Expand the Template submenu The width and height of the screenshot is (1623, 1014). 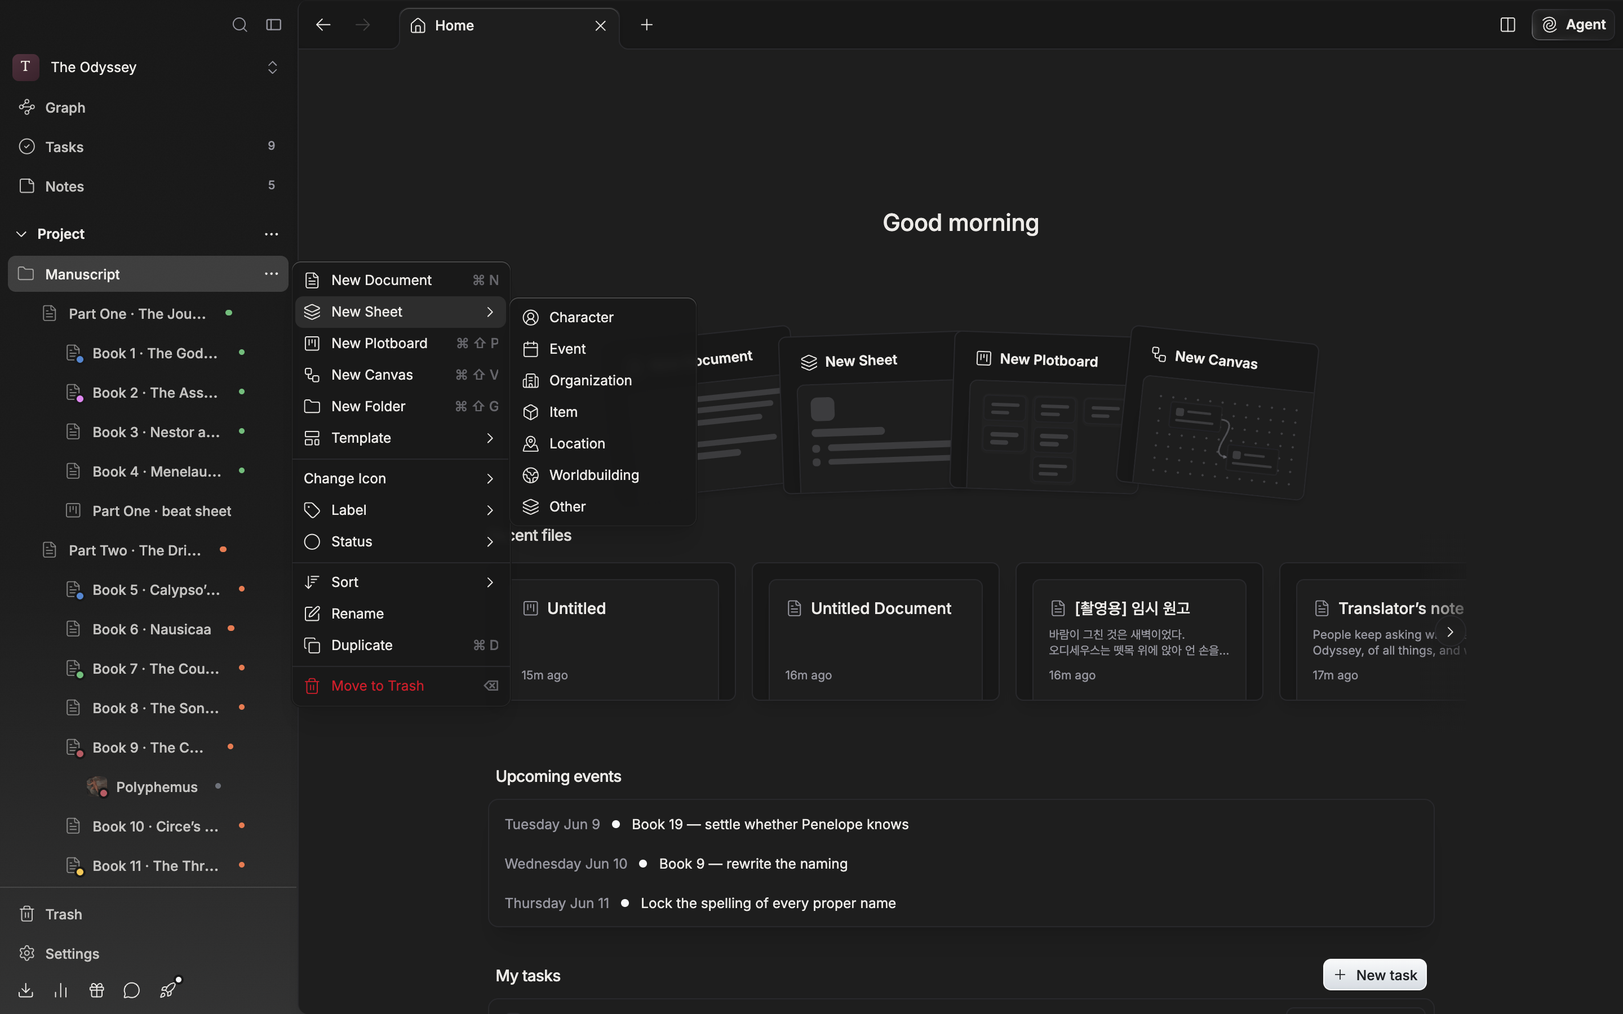400,438
